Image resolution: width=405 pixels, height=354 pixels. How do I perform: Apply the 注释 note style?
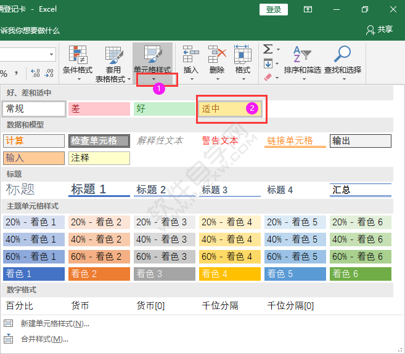[99, 158]
